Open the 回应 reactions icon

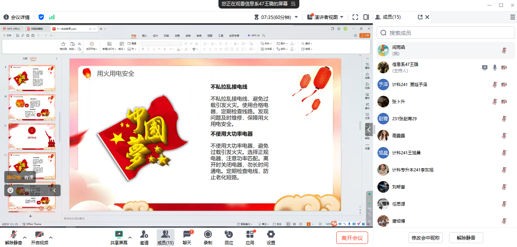(229, 237)
